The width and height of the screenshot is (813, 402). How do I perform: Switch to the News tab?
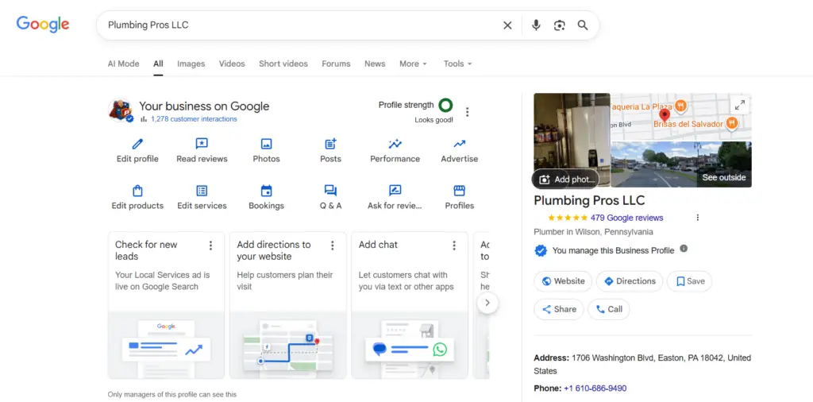pyautogui.click(x=375, y=64)
